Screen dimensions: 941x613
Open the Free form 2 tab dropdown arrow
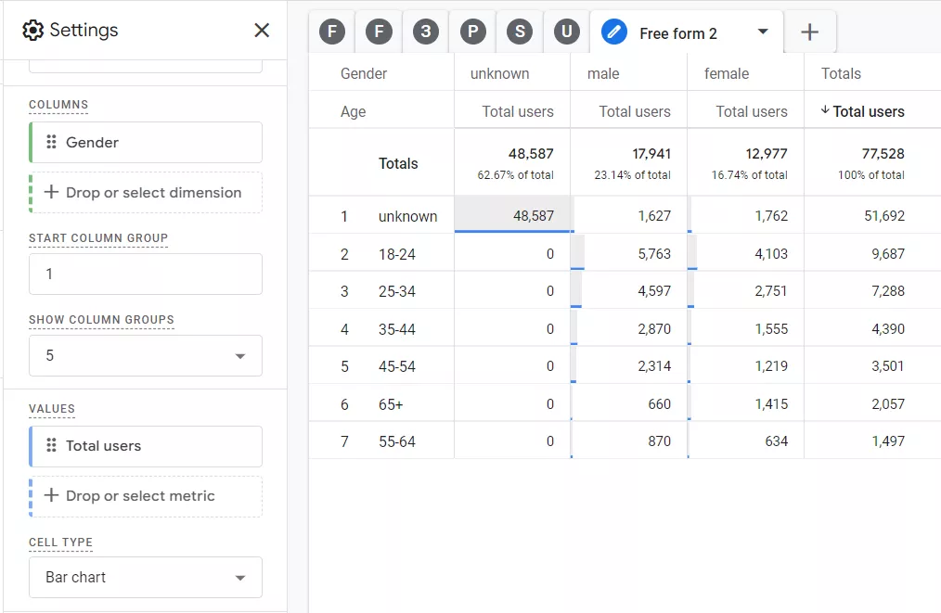pyautogui.click(x=763, y=32)
